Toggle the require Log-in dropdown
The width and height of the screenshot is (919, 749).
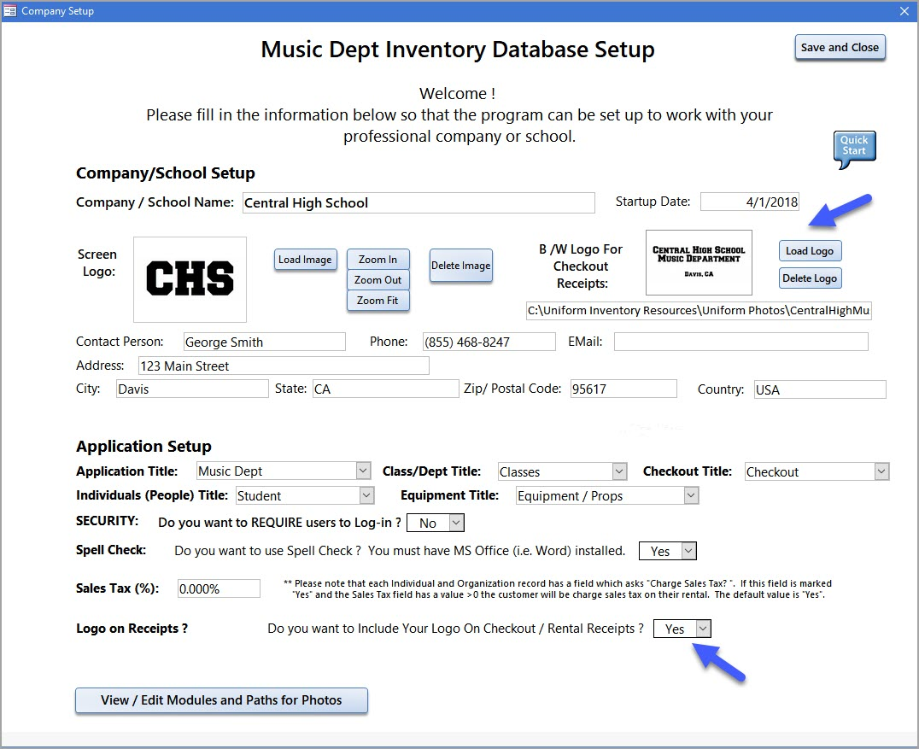pyautogui.click(x=456, y=523)
